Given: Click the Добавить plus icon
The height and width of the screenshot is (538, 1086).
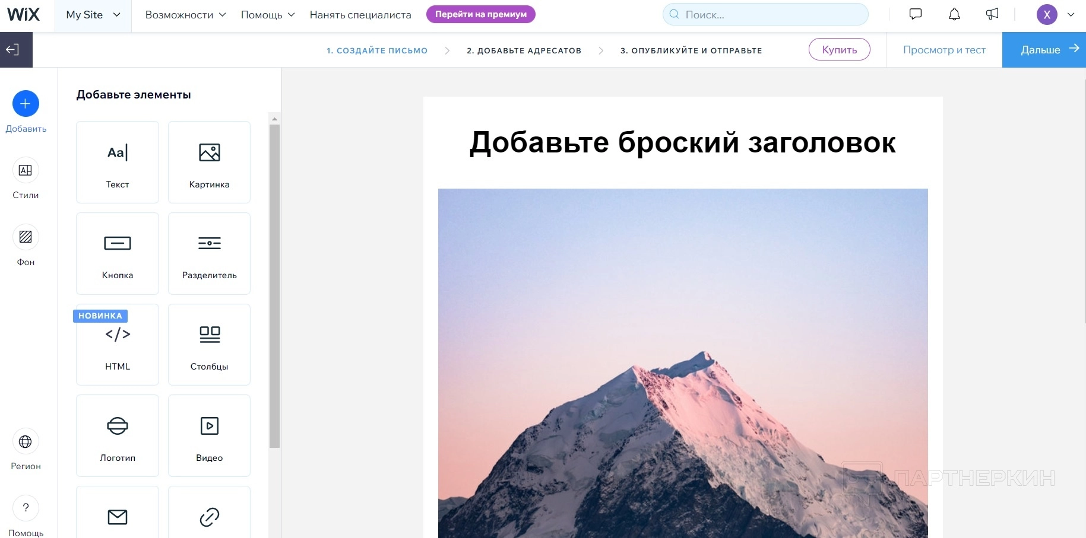Looking at the screenshot, I should 26,104.
